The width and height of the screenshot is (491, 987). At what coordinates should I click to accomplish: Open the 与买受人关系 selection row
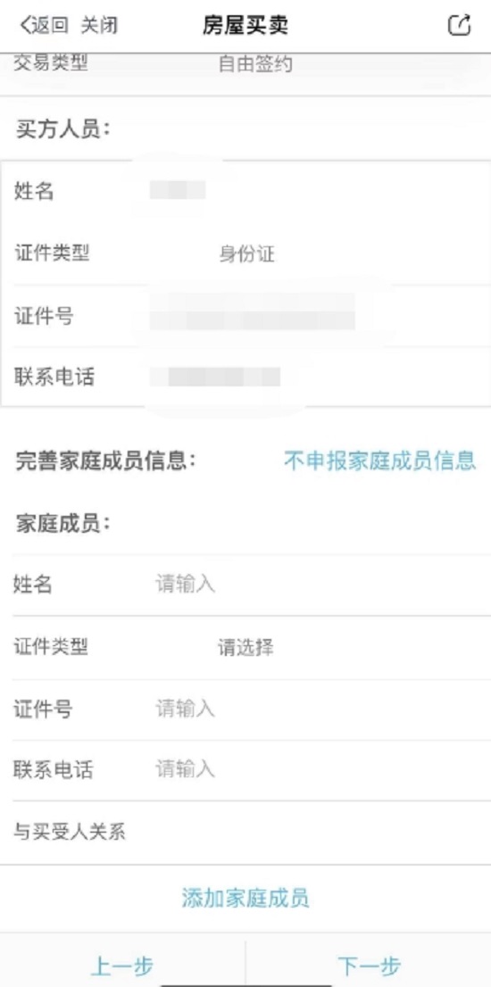click(252, 832)
